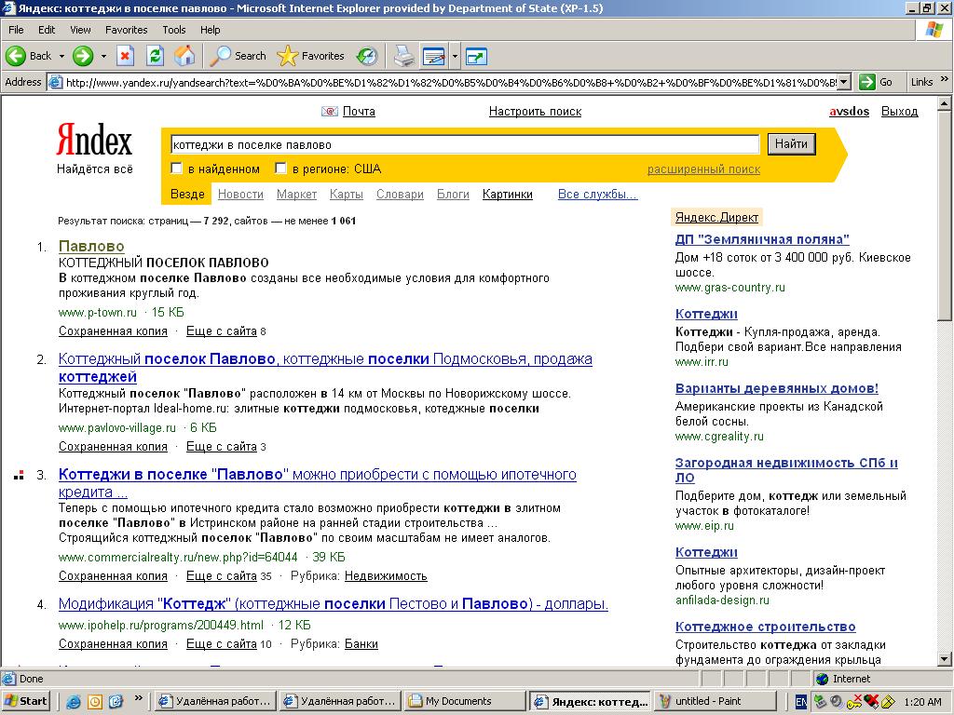Viewport: 954px width, 715px height.
Task: Click the Yandex search query field
Action: click(x=465, y=144)
